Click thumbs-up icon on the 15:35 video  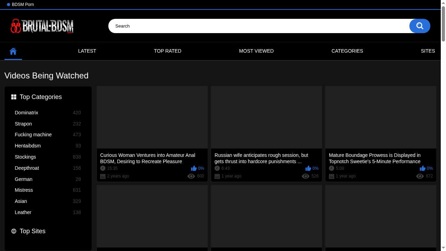pos(194,168)
